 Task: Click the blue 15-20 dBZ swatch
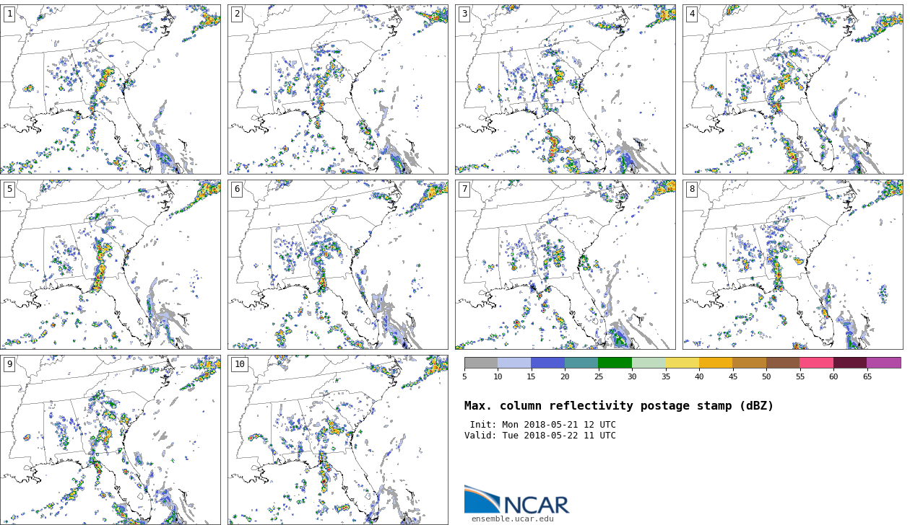coord(547,363)
